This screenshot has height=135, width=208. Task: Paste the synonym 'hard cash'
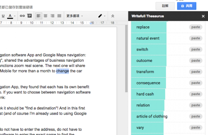click(x=196, y=94)
